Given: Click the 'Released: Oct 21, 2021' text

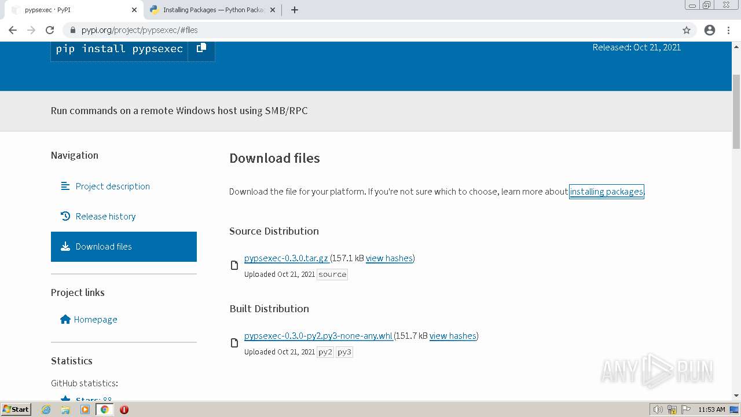Looking at the screenshot, I should click(x=636, y=47).
